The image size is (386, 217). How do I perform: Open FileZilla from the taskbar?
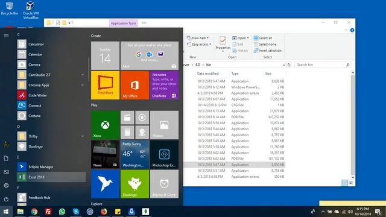pyautogui.click(x=48, y=212)
